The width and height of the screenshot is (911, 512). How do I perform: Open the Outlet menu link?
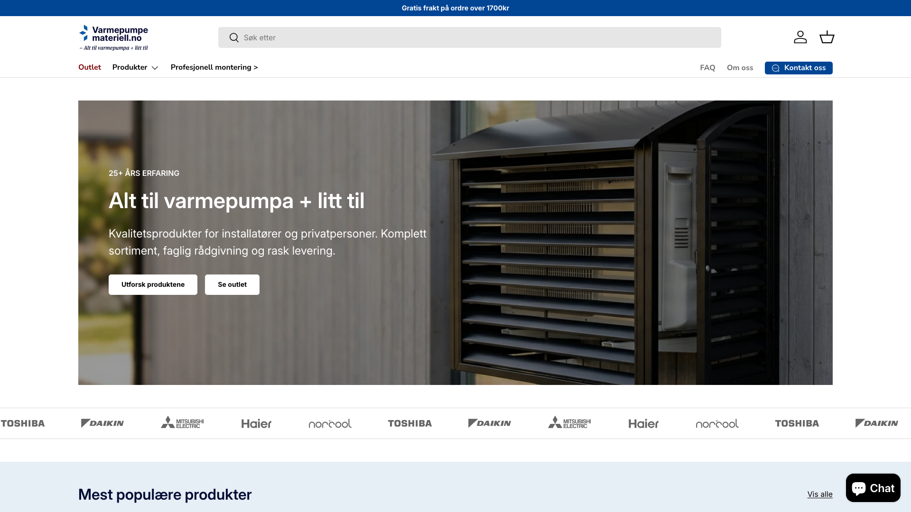(x=90, y=67)
